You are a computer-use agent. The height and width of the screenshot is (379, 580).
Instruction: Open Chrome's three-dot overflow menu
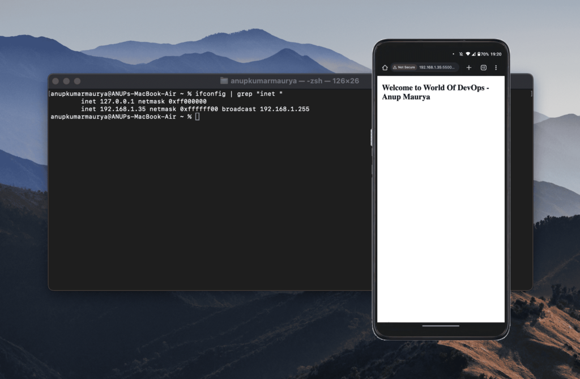tap(496, 67)
